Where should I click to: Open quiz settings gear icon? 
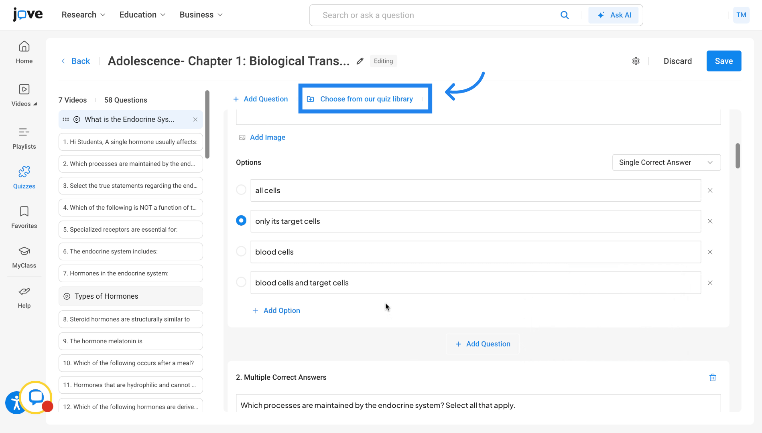(x=636, y=61)
